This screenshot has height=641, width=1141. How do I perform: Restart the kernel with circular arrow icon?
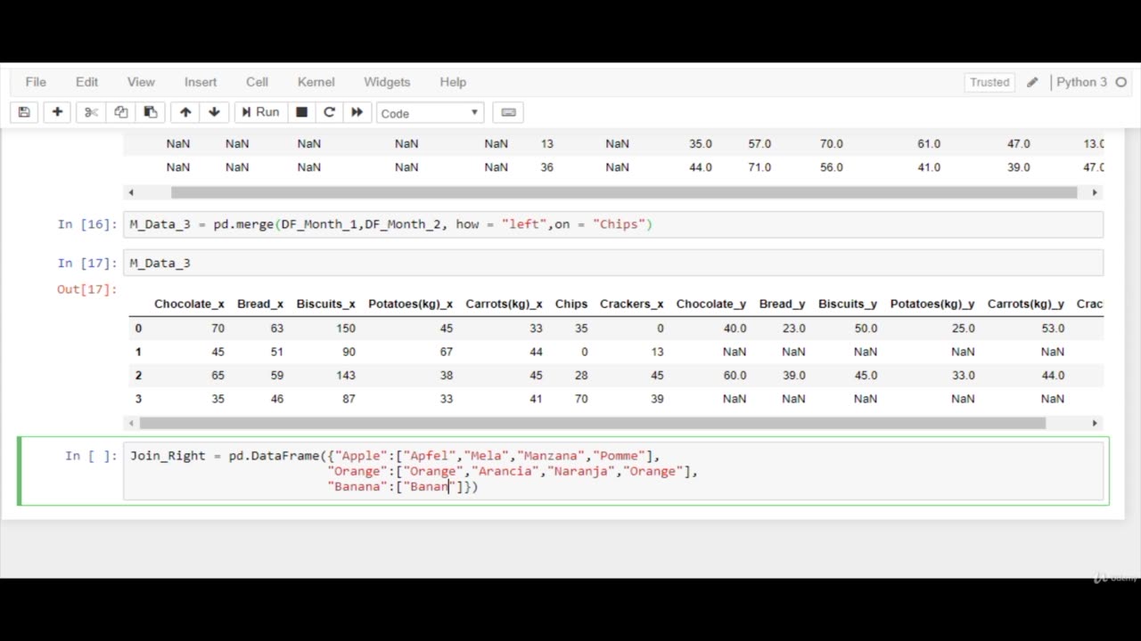coord(329,112)
